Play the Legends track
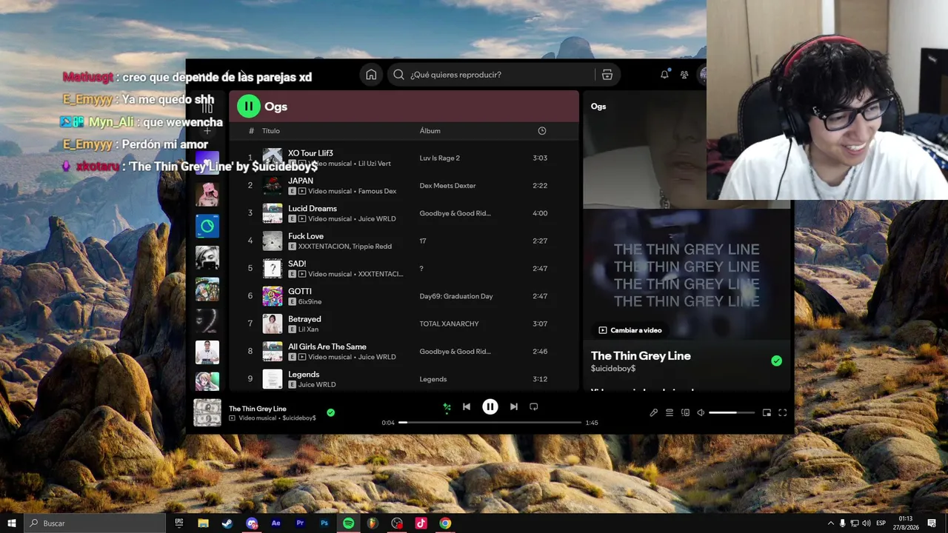Screen dimensions: 948x533 [x=404, y=379]
